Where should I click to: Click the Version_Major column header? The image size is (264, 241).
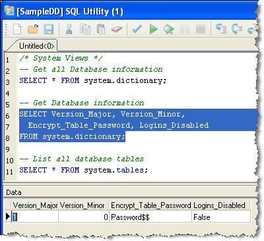(x=35, y=205)
